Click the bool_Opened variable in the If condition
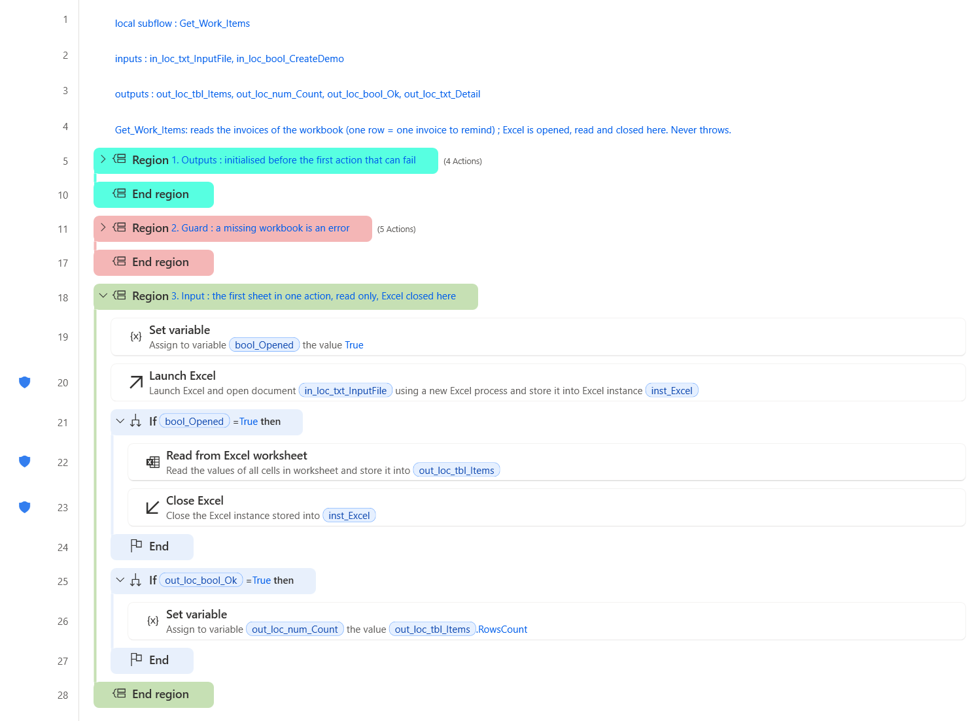Image resolution: width=970 pixels, height=721 pixels. (x=194, y=422)
